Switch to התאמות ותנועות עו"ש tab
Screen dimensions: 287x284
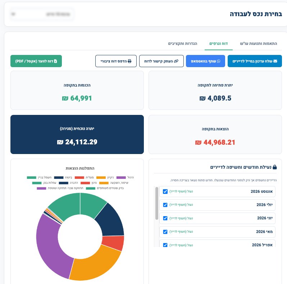tap(259, 43)
